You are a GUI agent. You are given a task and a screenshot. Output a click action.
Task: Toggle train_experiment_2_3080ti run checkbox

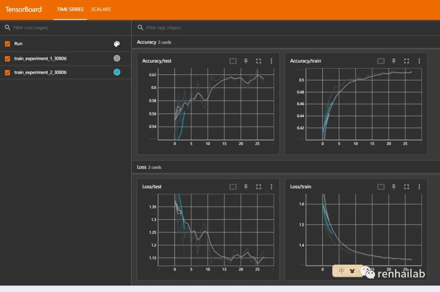8,72
